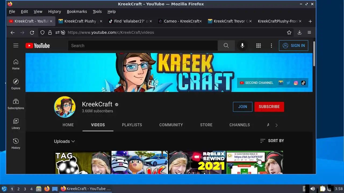344x193 pixels.
Task: Switch to KreekCraft Plushy browser tab
Action: tap(80, 21)
